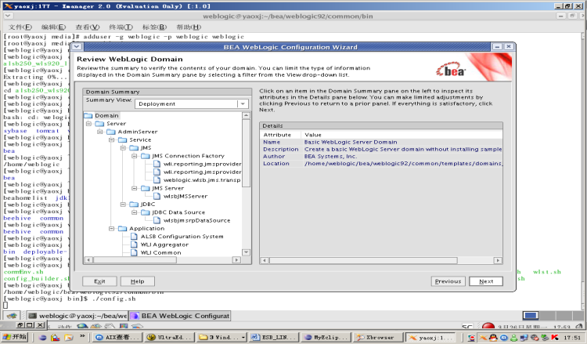Select the Location path value cell
This screenshot has height=344, width=587.
402,164
